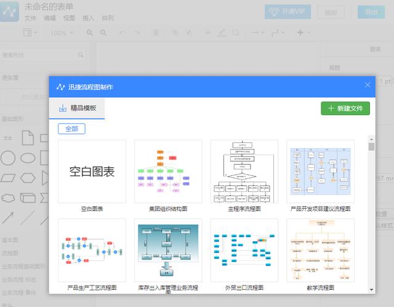Open the page view layout dropdown
Screen dimensions: 394x307
point(31,33)
